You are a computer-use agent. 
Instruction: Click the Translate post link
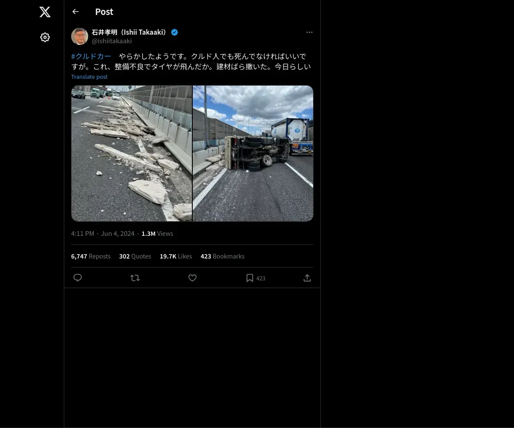pyautogui.click(x=89, y=77)
